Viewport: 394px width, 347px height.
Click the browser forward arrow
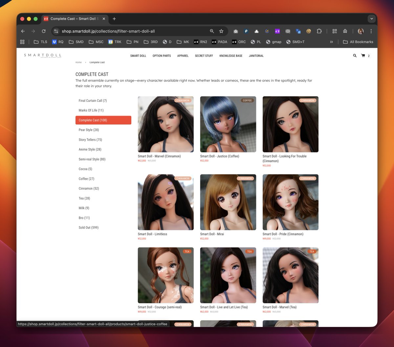(33, 31)
